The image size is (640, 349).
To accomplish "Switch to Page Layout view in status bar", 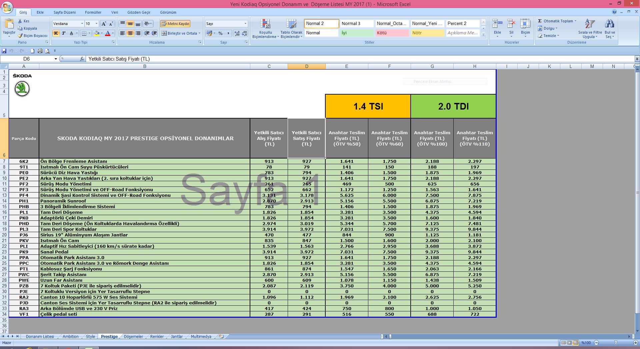I will tap(569, 343).
